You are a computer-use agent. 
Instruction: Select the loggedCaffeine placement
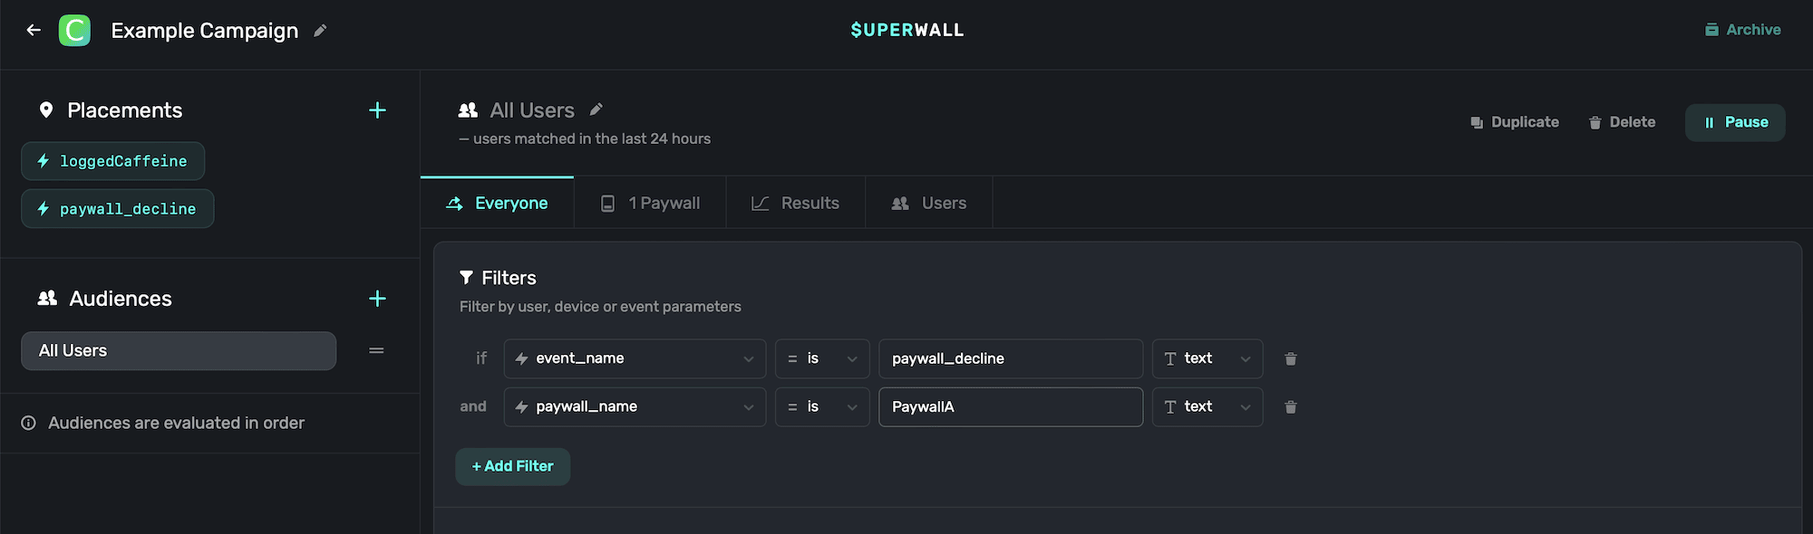tap(113, 161)
